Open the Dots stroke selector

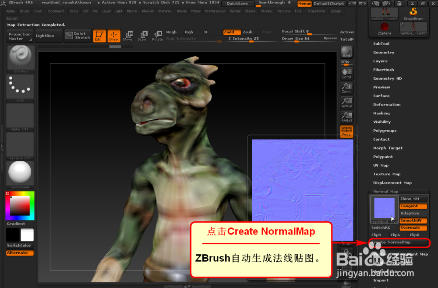click(20, 88)
